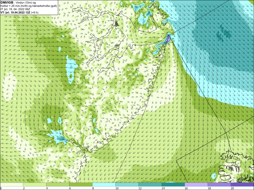The image size is (254, 190).
Task: Select the 6–8 m/s dark green swatch
Action: 81,184
